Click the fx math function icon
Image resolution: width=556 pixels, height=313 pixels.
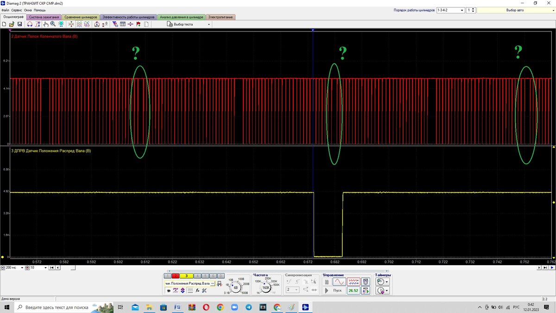tap(197, 290)
